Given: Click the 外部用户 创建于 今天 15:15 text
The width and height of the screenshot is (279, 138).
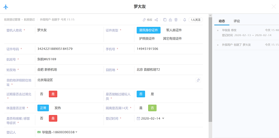Looking at the screenshot, I should click(57, 19).
